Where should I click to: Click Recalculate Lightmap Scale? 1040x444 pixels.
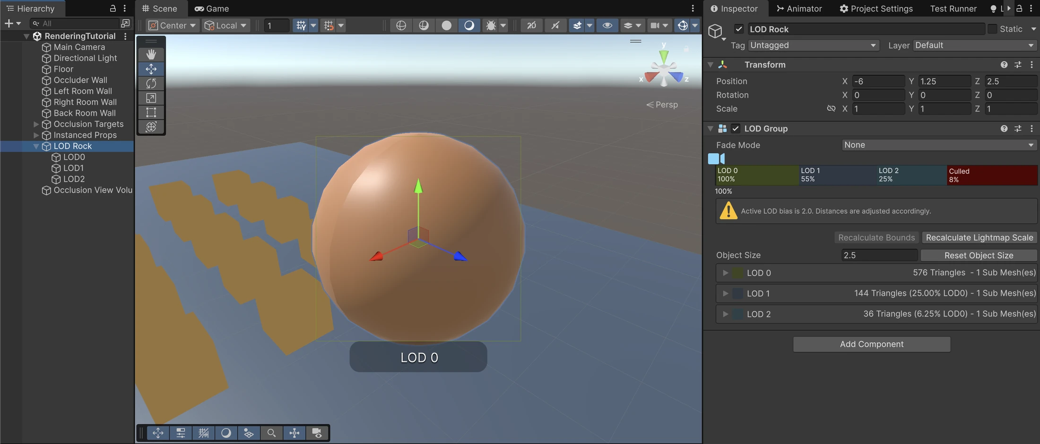tap(979, 237)
